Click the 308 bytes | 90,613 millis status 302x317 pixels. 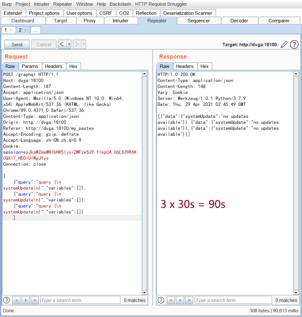click(x=274, y=310)
